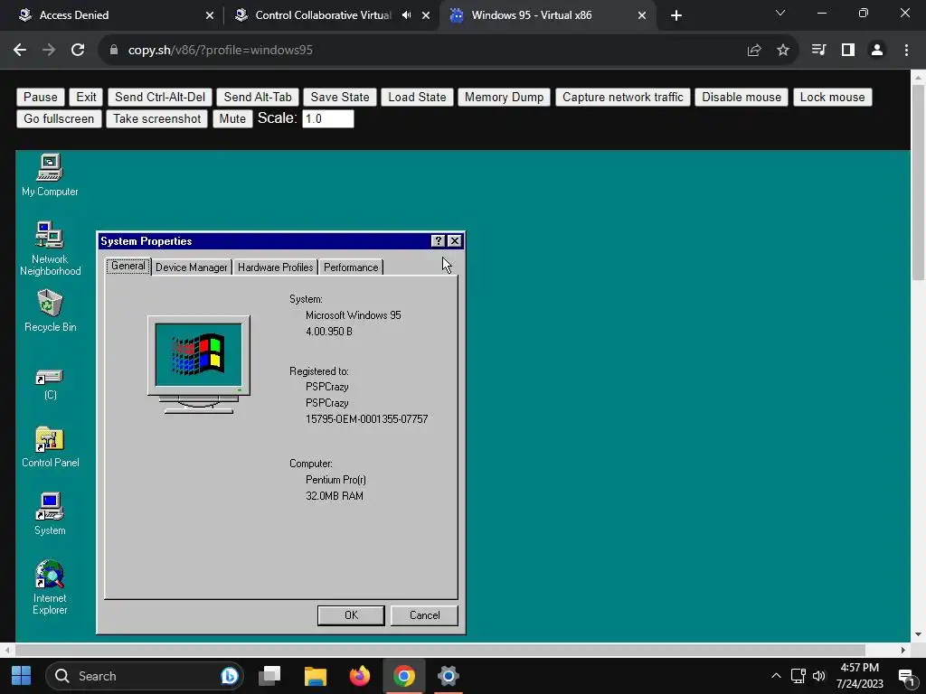Click the taskbar Search box

pos(145,676)
